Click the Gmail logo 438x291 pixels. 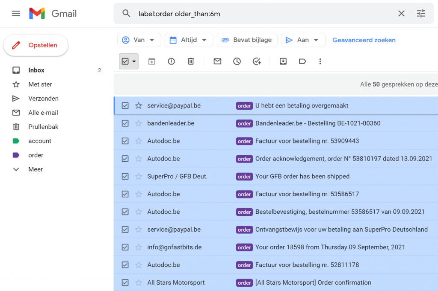(x=53, y=13)
